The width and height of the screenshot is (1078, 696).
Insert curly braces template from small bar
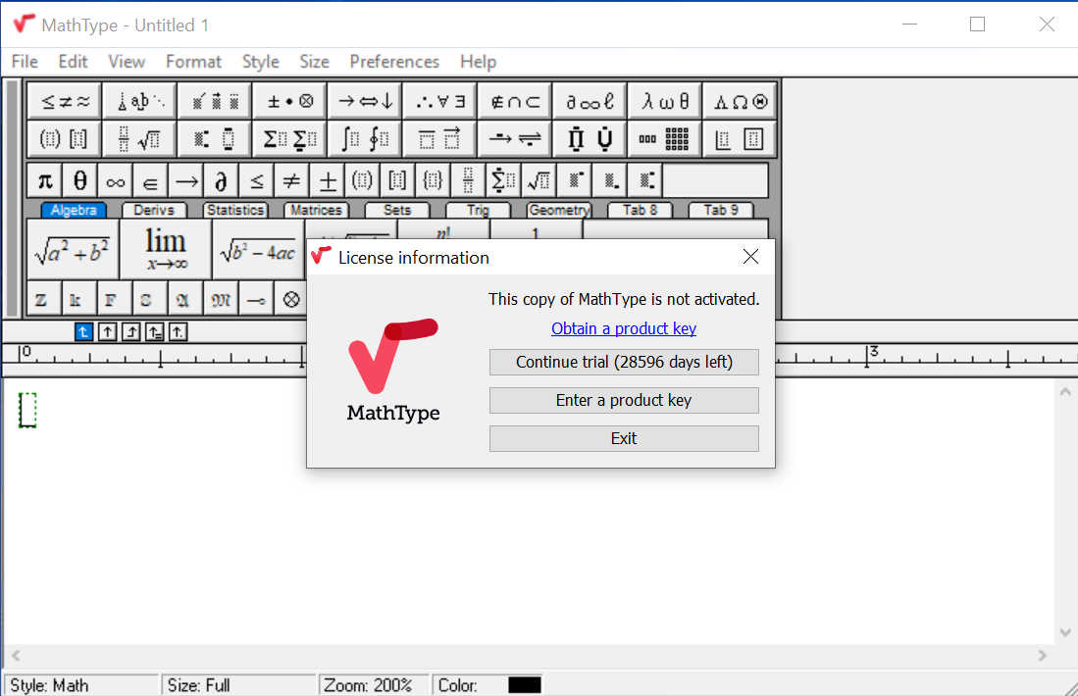(433, 180)
